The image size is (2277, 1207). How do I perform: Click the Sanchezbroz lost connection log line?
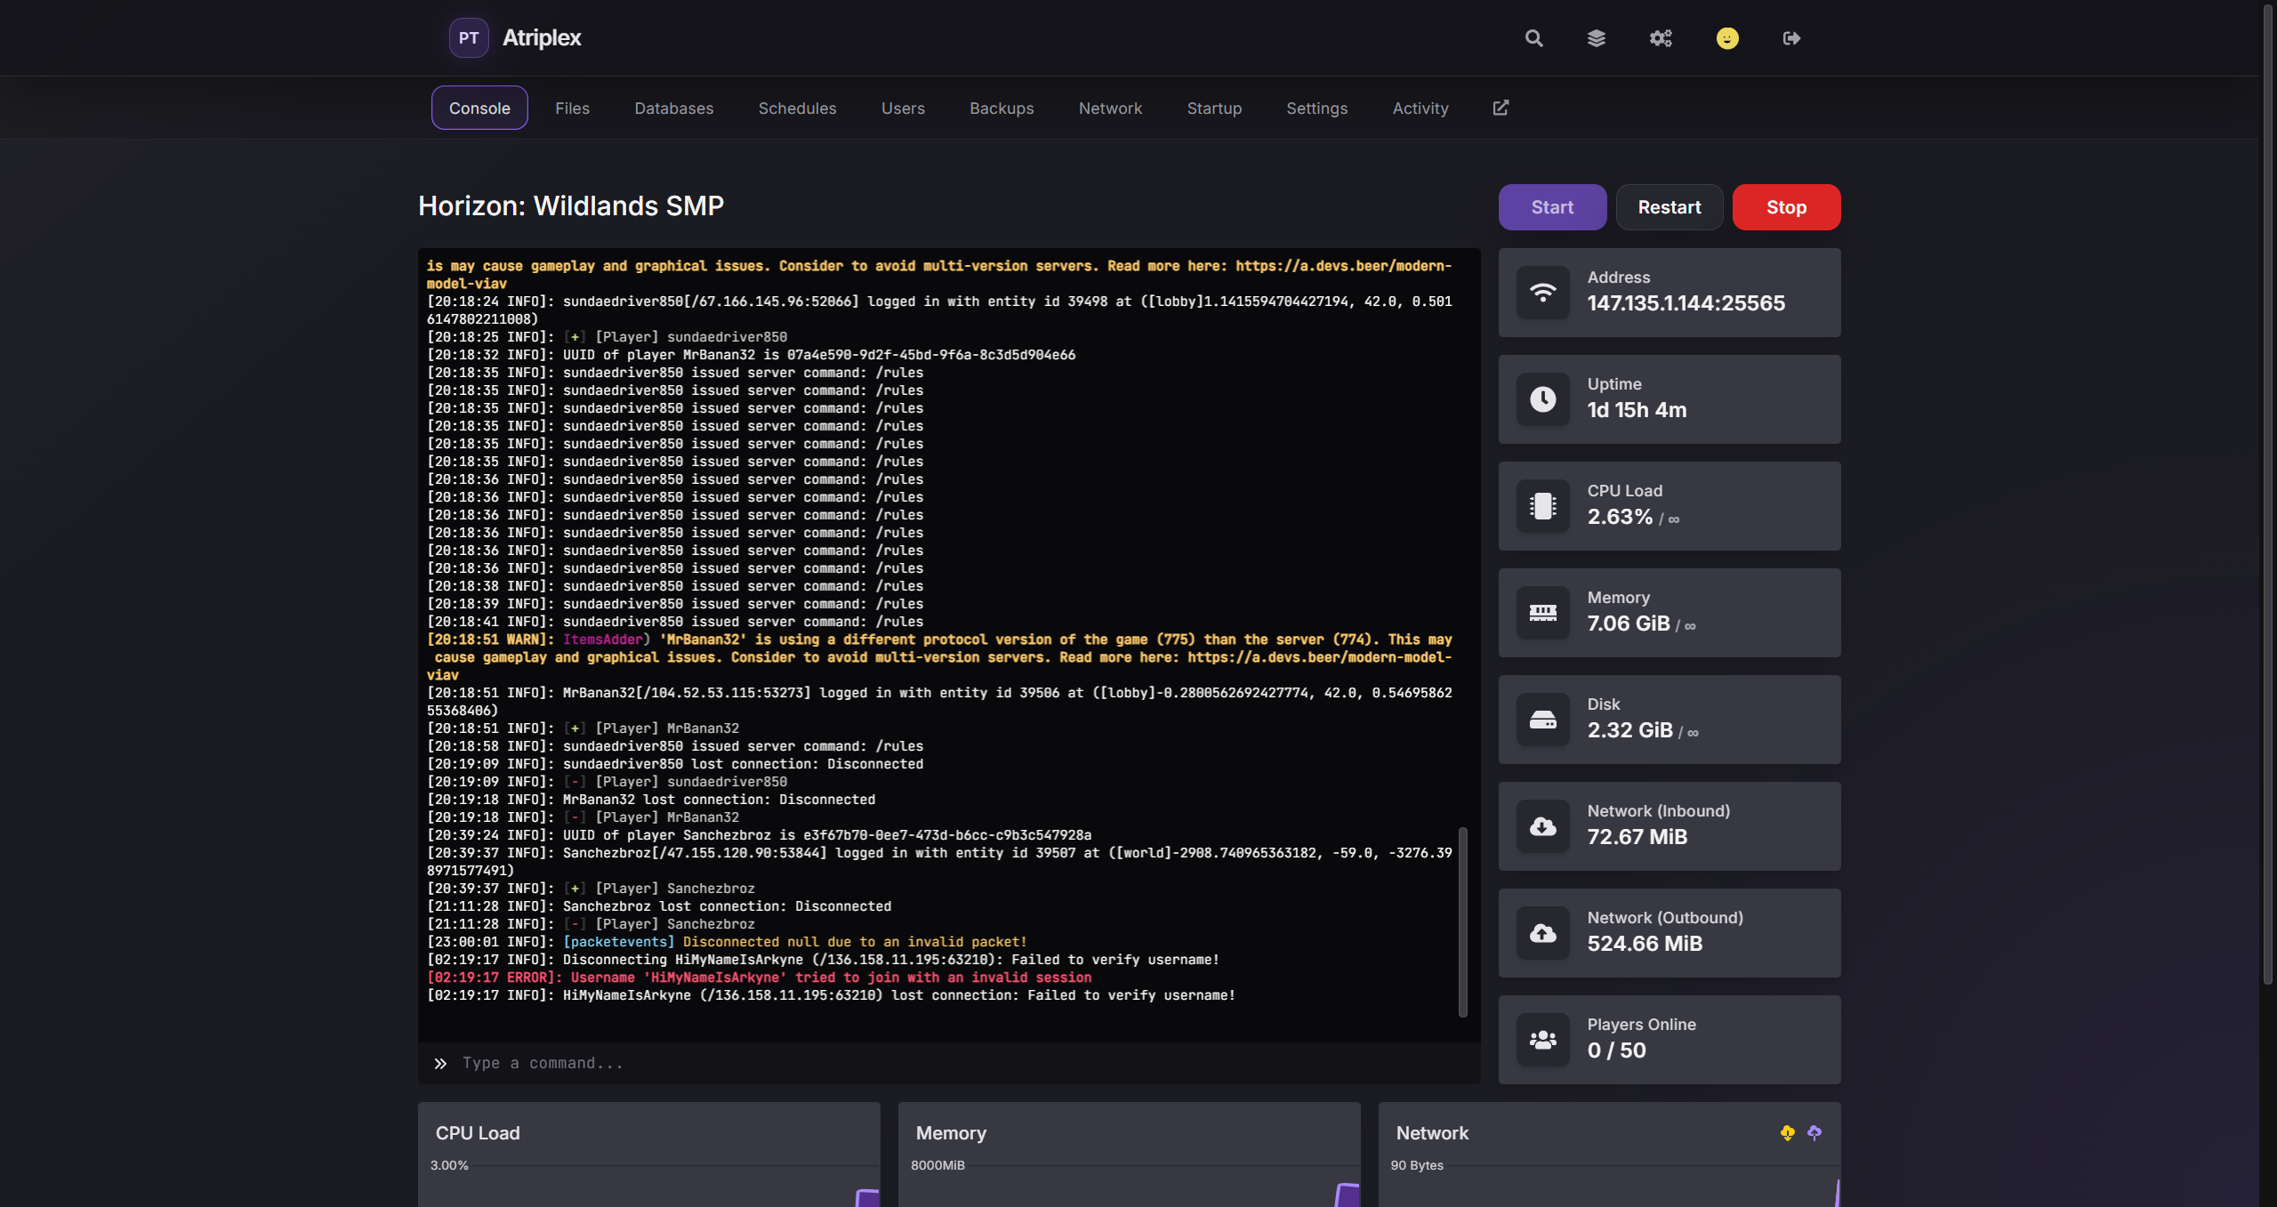click(x=659, y=906)
